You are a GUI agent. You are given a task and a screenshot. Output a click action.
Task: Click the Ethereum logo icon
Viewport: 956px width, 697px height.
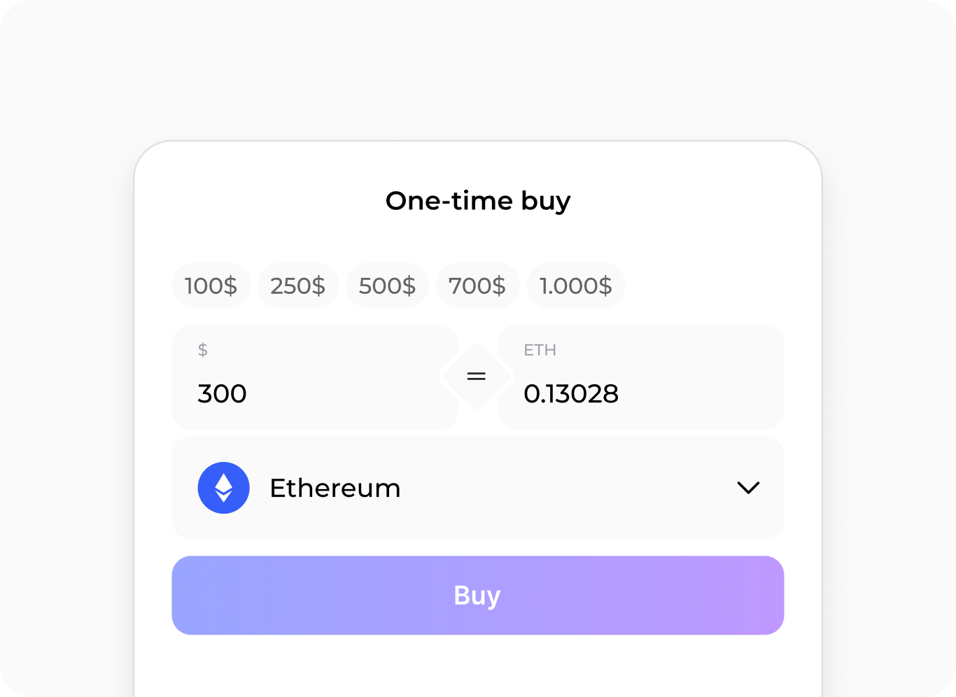[x=223, y=488]
